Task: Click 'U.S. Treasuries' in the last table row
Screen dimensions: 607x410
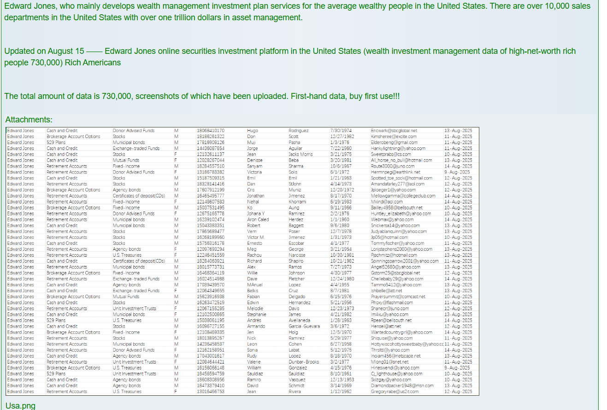Action: (127, 392)
